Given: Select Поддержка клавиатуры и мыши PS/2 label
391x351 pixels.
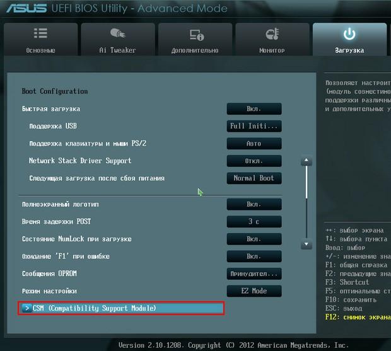Looking at the screenshot, I should tap(88, 144).
